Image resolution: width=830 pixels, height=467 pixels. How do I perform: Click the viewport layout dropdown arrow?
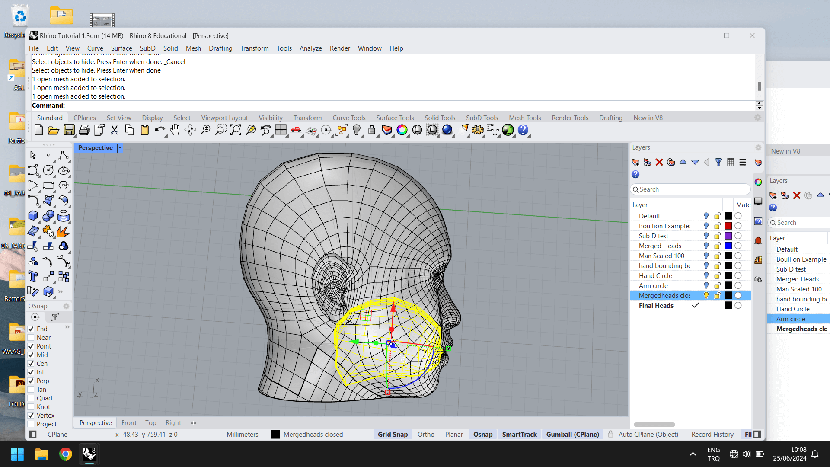point(120,148)
